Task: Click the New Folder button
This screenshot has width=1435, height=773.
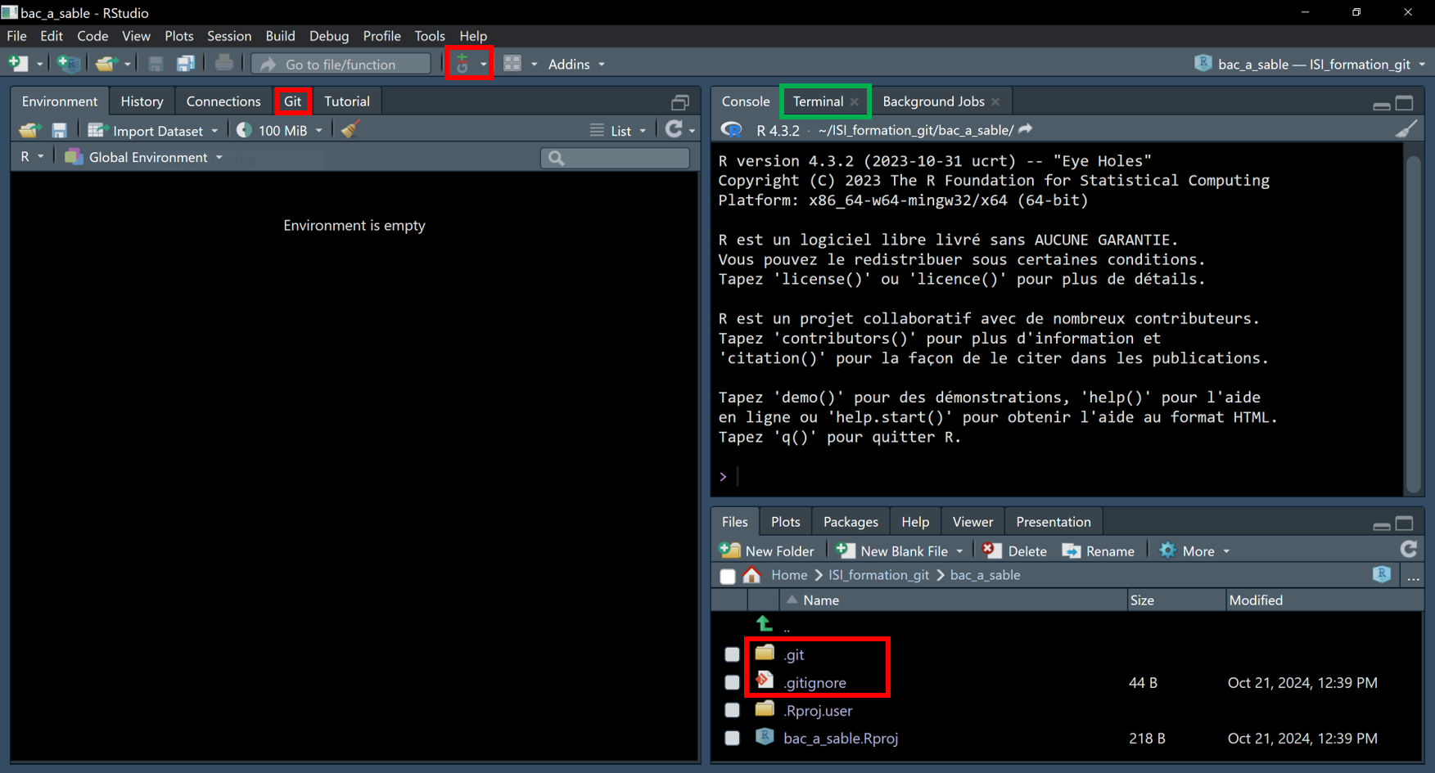Action: 767,551
